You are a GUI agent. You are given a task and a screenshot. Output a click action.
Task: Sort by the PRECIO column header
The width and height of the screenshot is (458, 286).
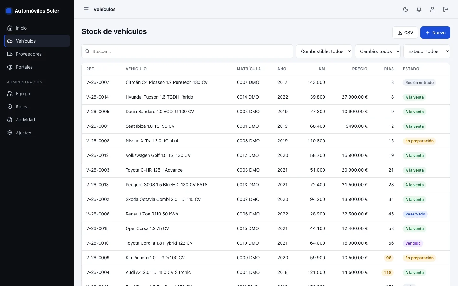tap(360, 69)
